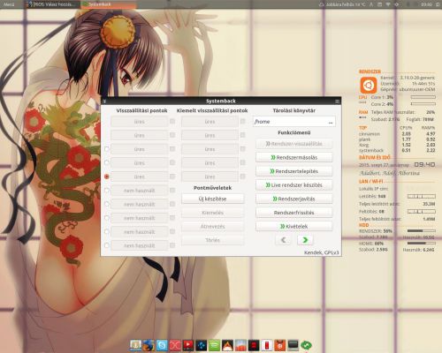Click the Kiemelés button

tap(213, 213)
